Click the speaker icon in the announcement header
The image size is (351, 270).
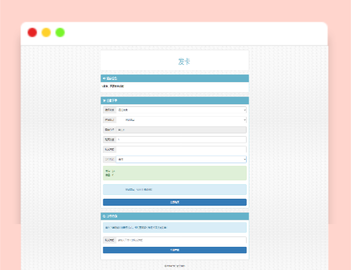[104, 79]
